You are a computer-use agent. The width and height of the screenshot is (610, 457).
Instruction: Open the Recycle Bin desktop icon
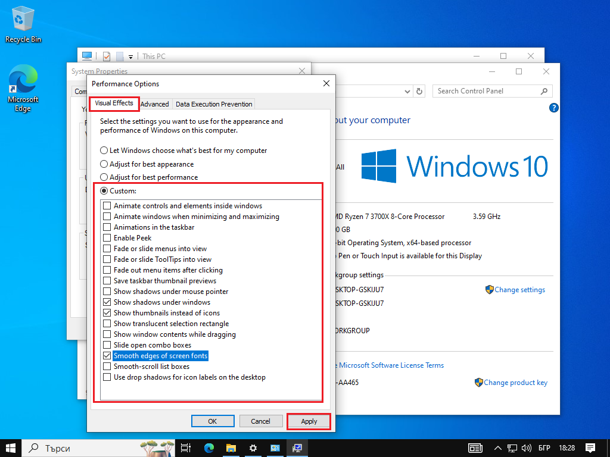(23, 24)
